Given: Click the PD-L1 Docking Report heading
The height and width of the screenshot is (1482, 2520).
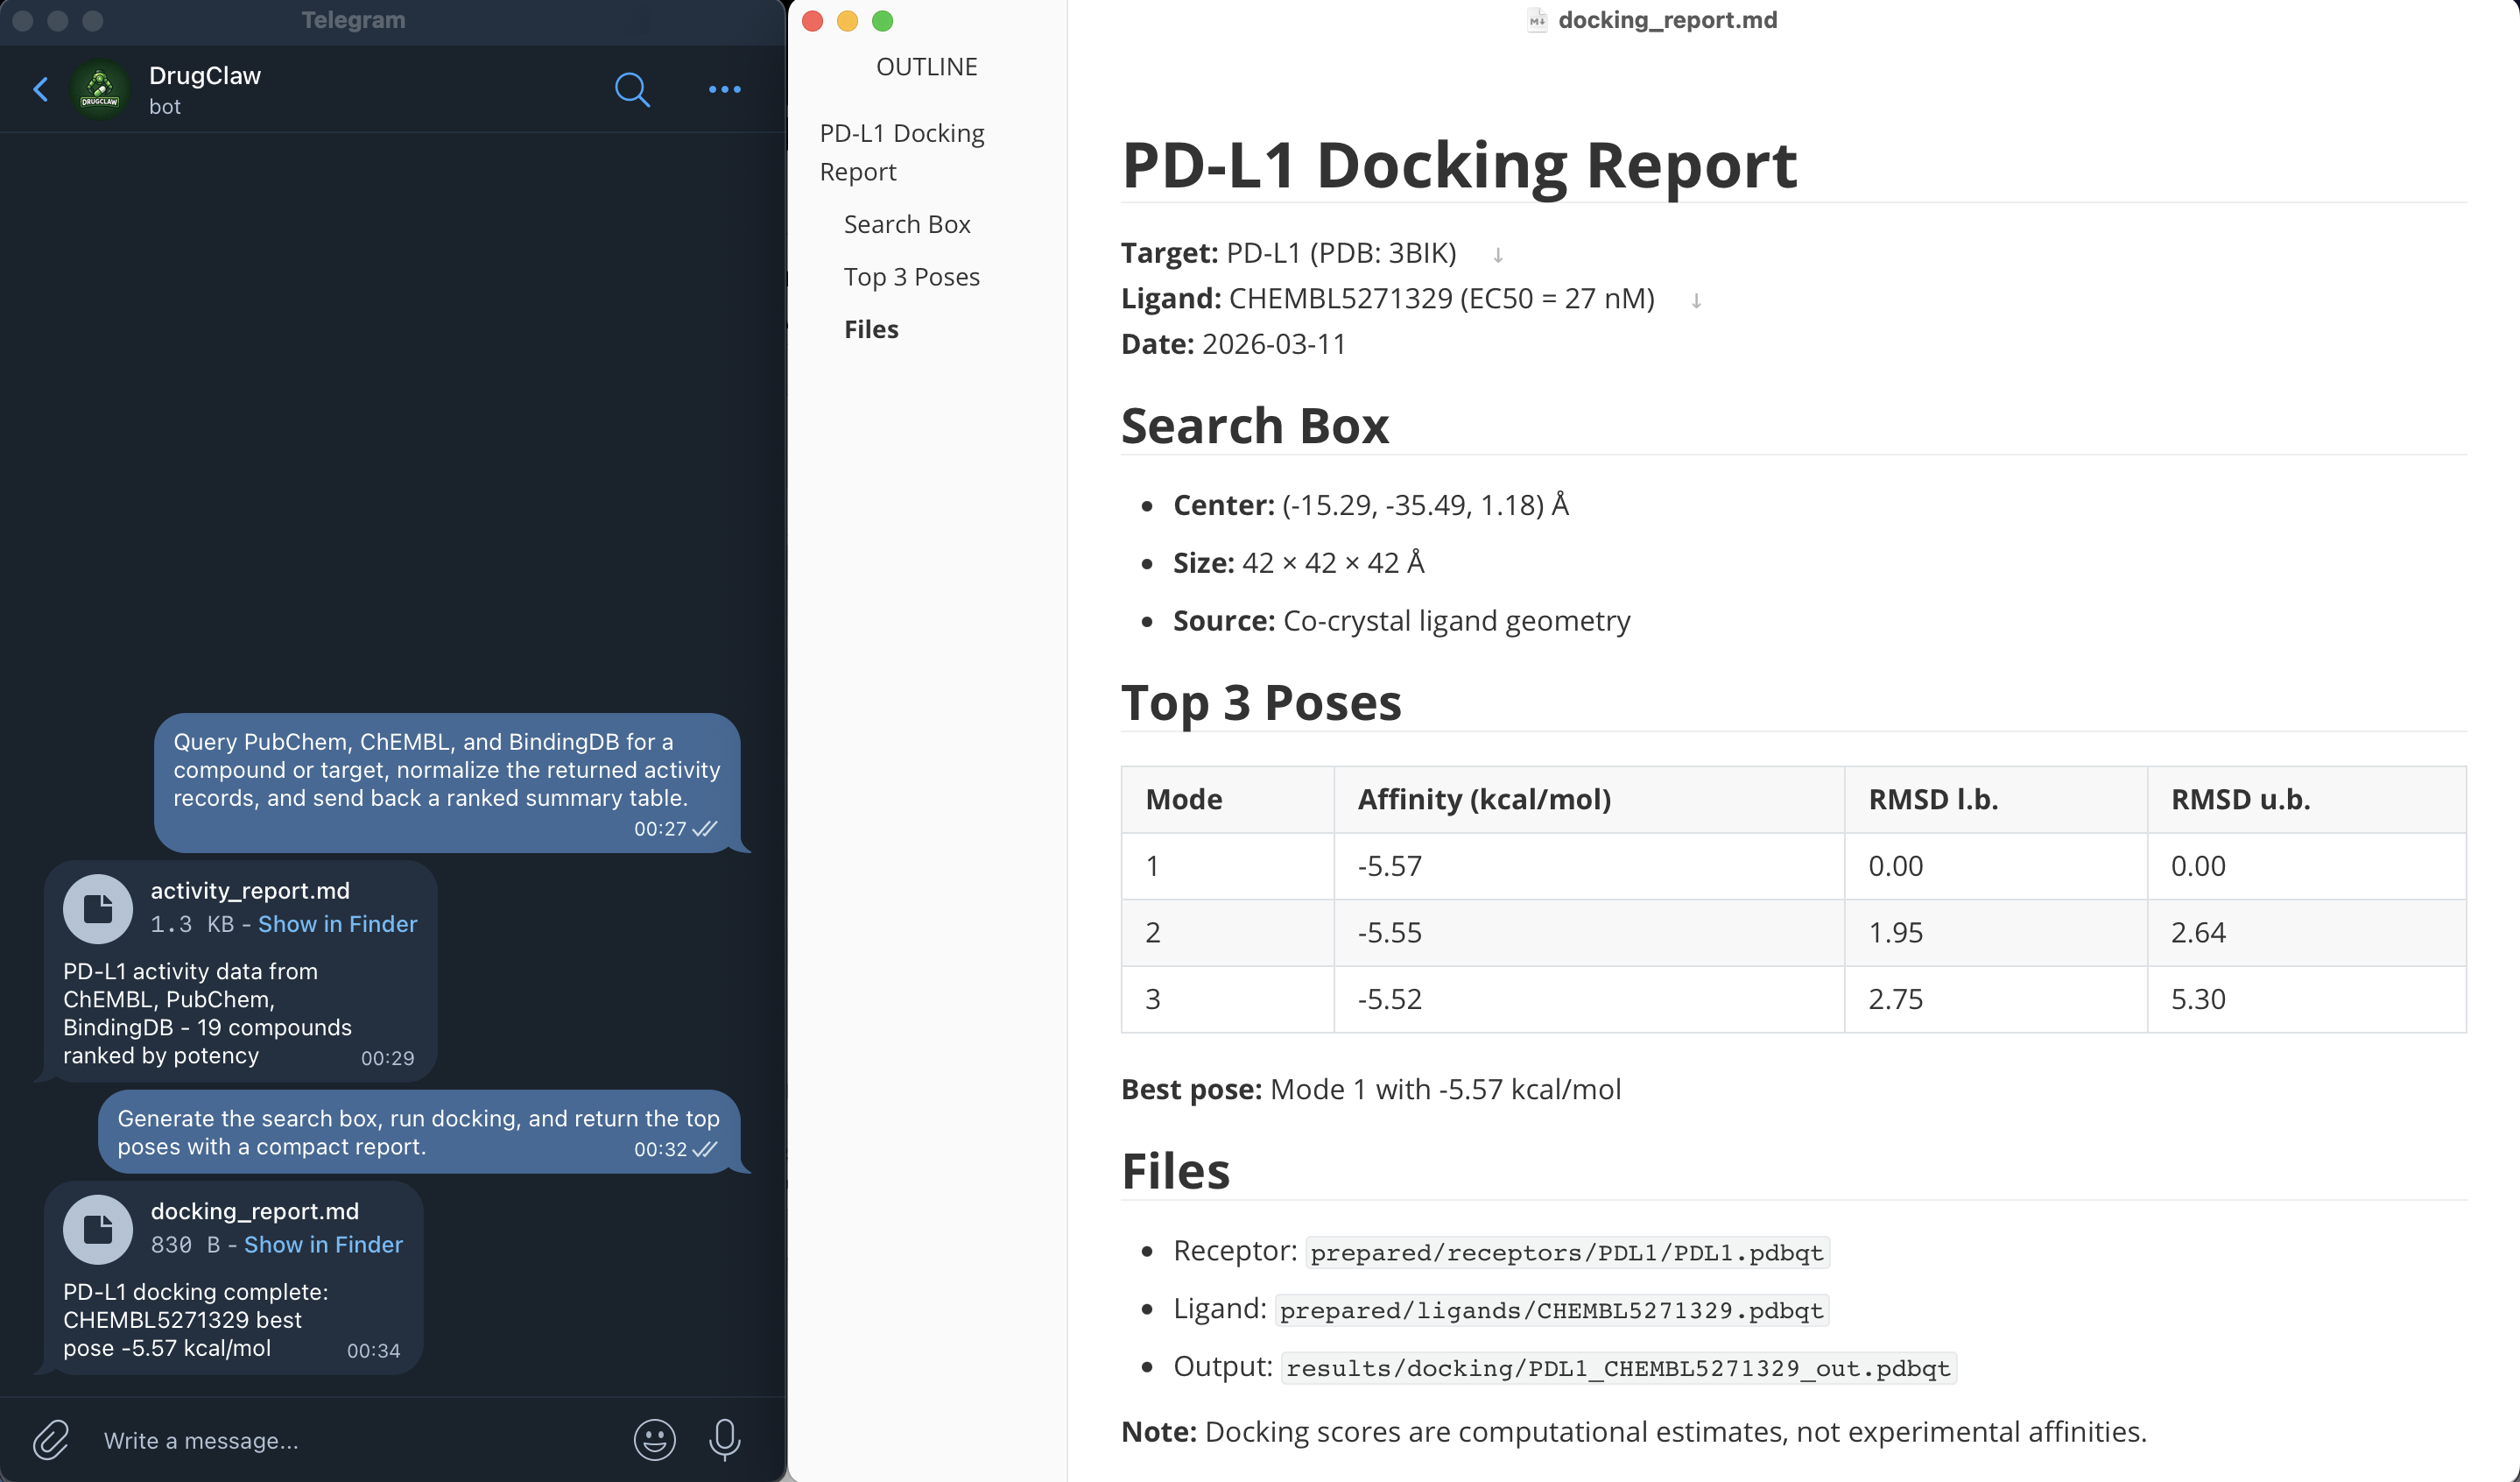Looking at the screenshot, I should pyautogui.click(x=1459, y=165).
